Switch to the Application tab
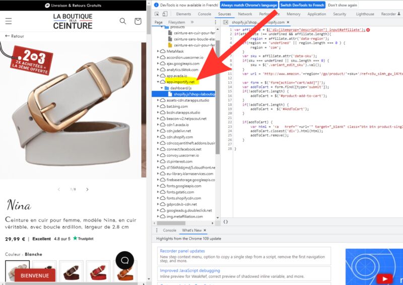 coord(317,14)
